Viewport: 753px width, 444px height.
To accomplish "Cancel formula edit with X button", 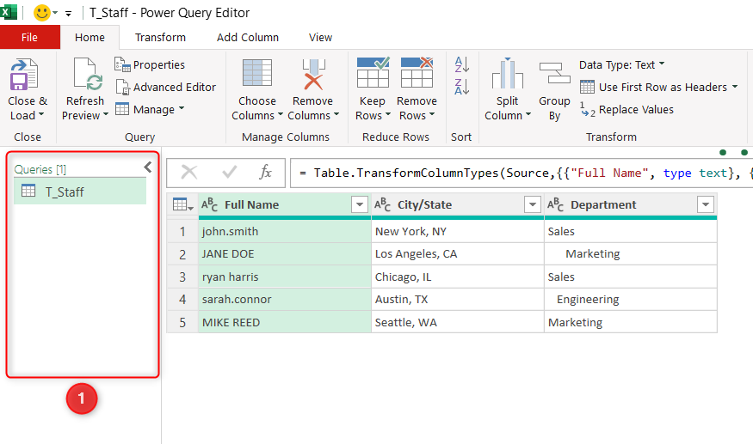I will [188, 172].
